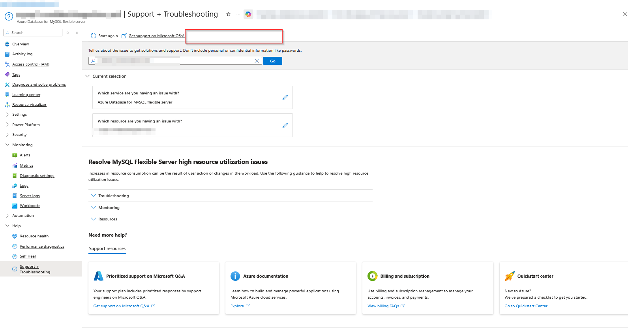The image size is (628, 333).
Task: Click the Go button
Action: click(x=273, y=61)
